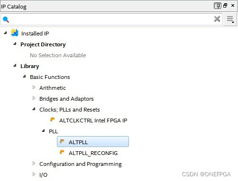The image size is (238, 181).
Task: Click the ALTPLL orange icon
Action: pos(62,141)
